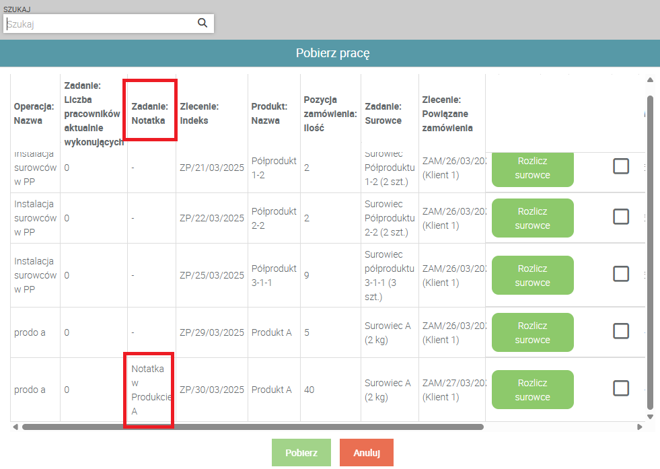
Task: Click the horizontal scrollbar left arrow
Action: (x=15, y=427)
